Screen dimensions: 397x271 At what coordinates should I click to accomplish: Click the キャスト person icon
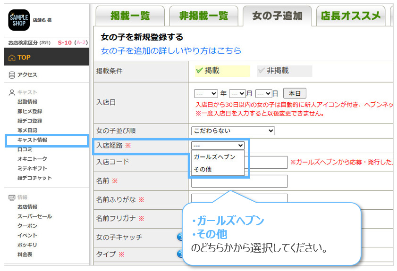click(12, 92)
